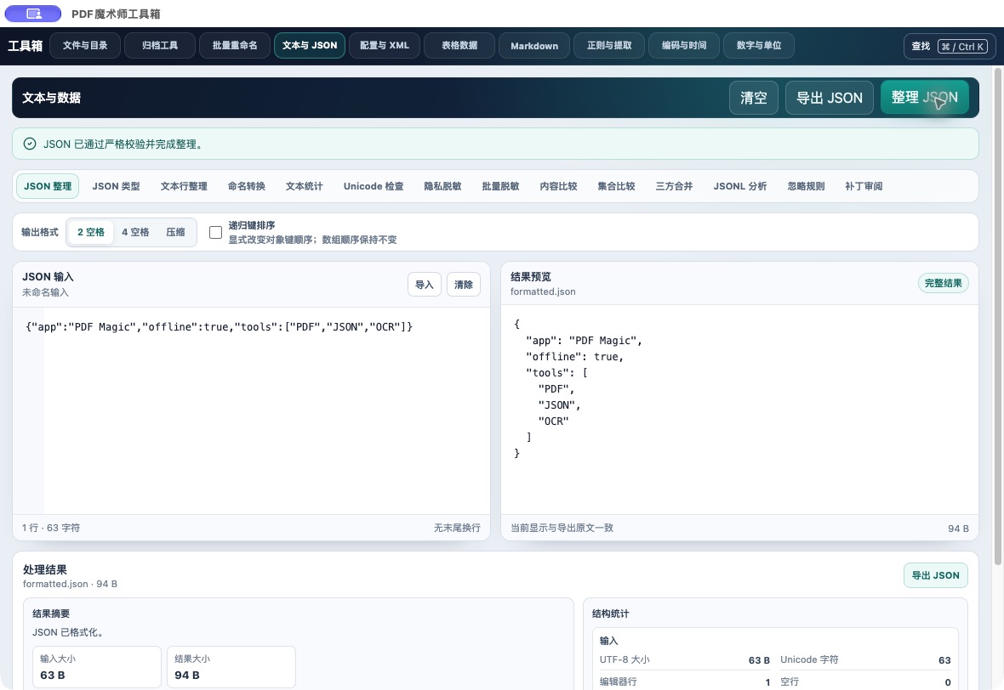The image size is (1004, 690).
Task: Select the 压缩 output format
Action: (x=175, y=232)
